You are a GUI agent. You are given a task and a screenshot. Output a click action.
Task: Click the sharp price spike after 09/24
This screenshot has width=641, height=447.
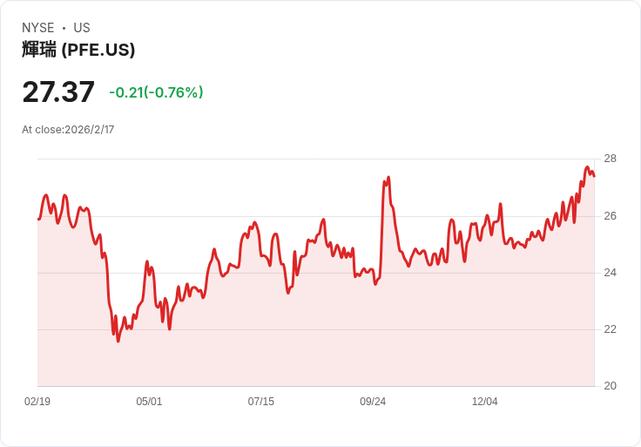click(388, 178)
